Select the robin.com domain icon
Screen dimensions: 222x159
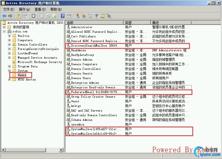pos(9,31)
